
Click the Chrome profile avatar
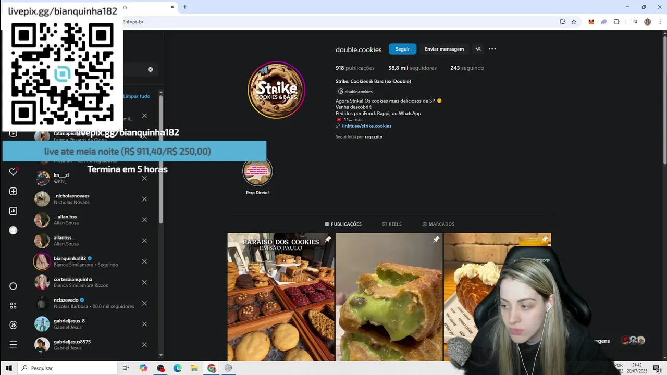click(648, 22)
